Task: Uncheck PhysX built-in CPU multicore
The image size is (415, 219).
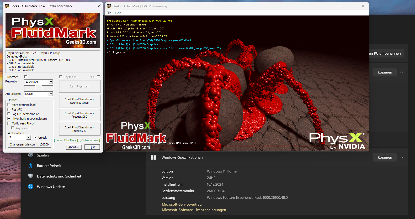Action: [x=9, y=118]
